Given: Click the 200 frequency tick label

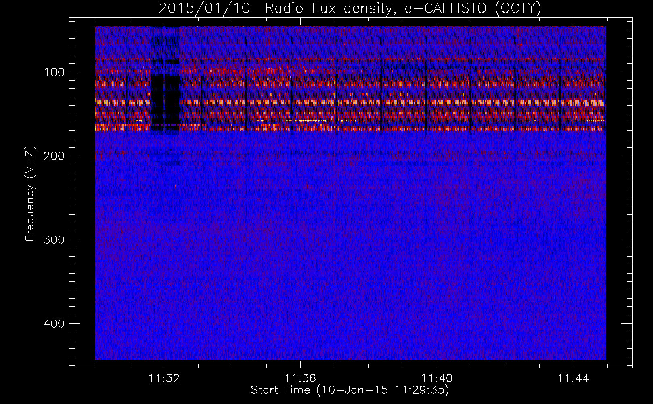Looking at the screenshot, I should [54, 156].
